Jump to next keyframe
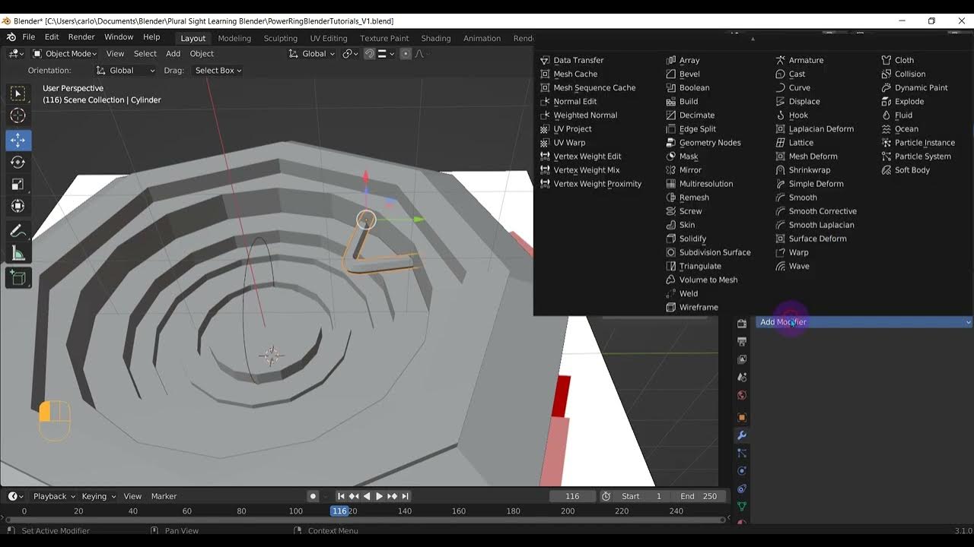Viewport: 974px width, 547px height. point(392,496)
